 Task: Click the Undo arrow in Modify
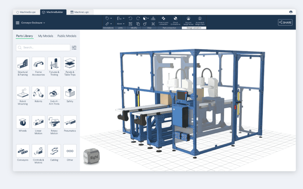(x=130, y=19)
